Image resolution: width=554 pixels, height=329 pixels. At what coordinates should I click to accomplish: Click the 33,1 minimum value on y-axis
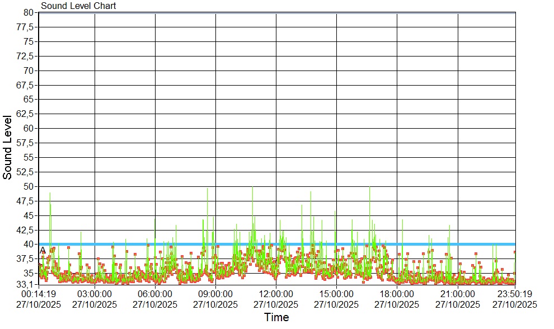click(26, 284)
